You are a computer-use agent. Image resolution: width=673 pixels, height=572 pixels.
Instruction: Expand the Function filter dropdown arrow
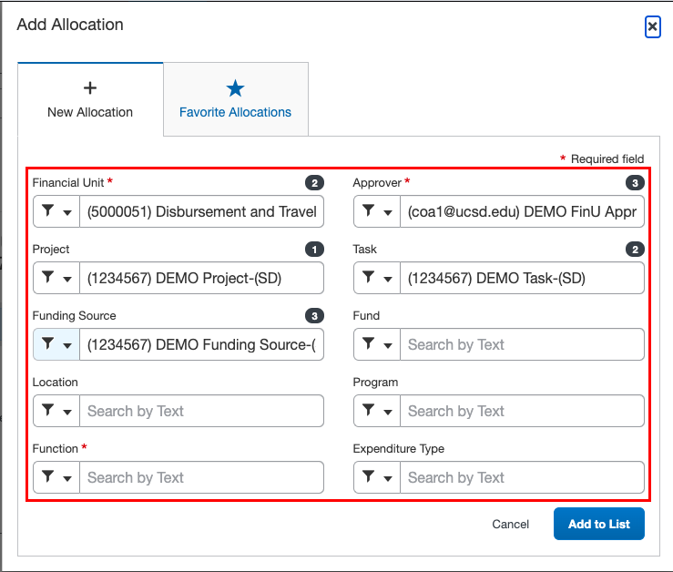pos(67,478)
